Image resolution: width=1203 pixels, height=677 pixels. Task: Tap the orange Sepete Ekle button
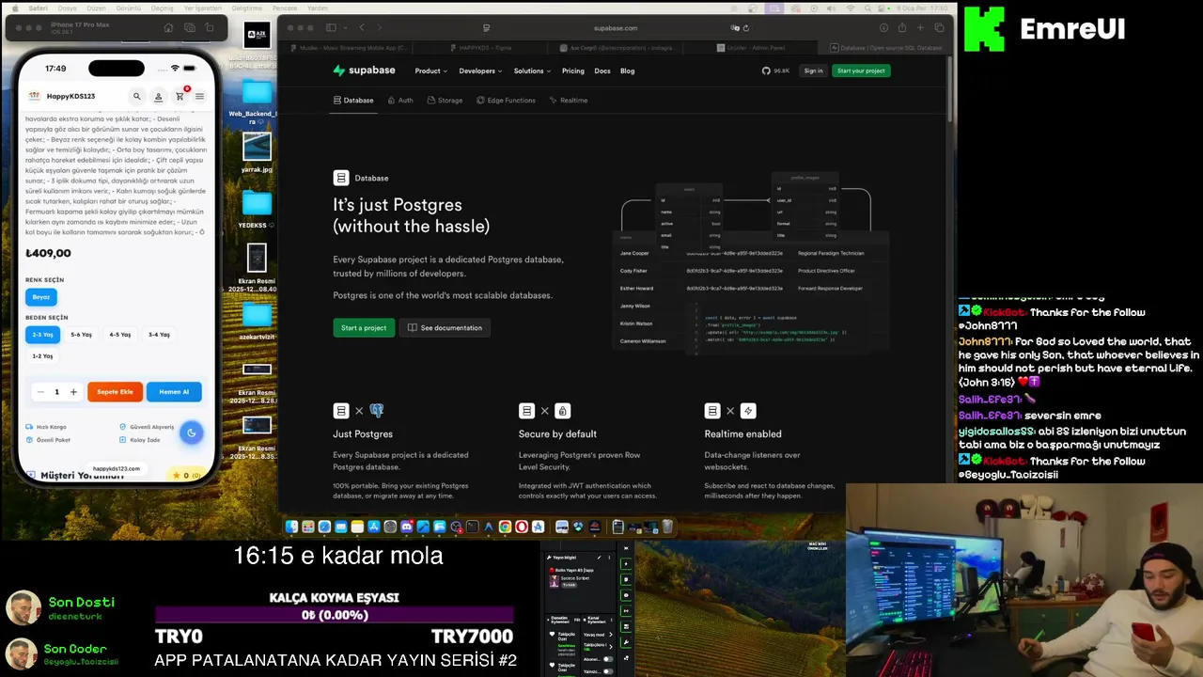pos(115,392)
